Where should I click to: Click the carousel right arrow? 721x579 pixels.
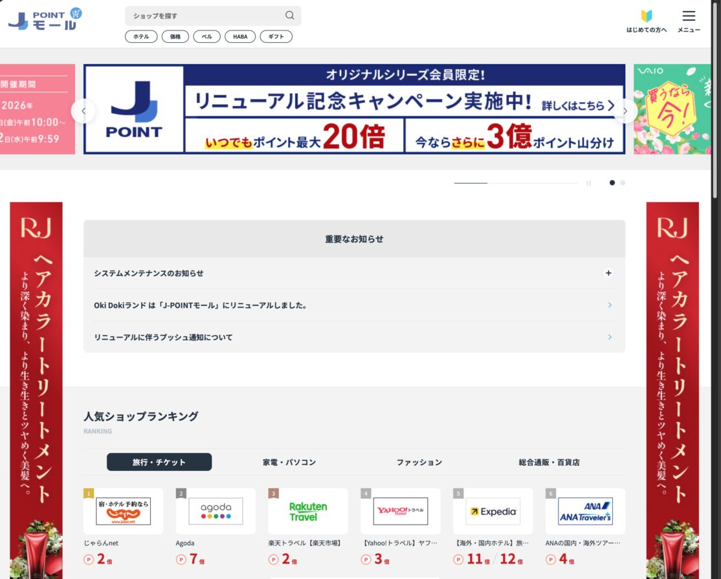625,111
